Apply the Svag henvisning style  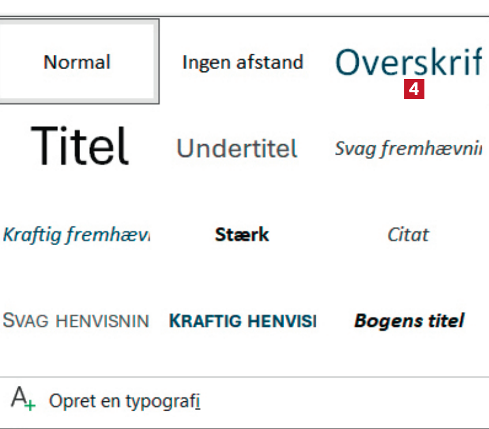(x=76, y=321)
